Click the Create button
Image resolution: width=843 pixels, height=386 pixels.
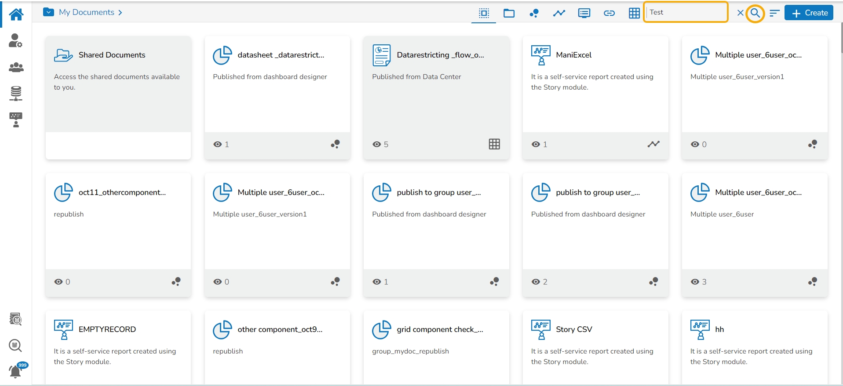[809, 13]
